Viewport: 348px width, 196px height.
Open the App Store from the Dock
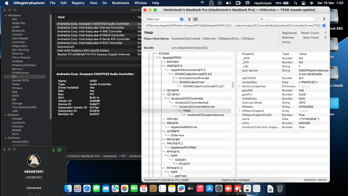coord(209,189)
